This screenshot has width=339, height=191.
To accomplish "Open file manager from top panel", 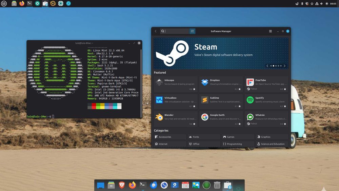I will point(14,3).
